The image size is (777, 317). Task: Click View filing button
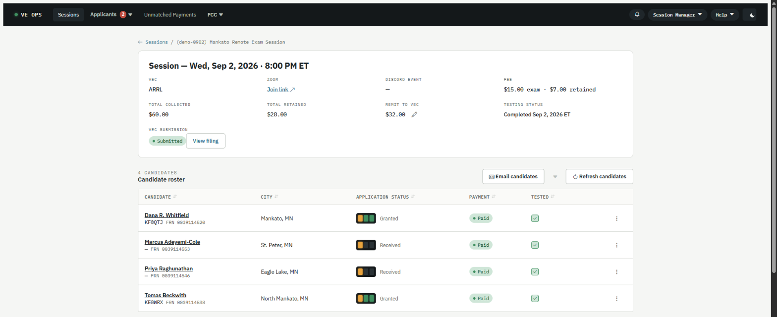[206, 141]
